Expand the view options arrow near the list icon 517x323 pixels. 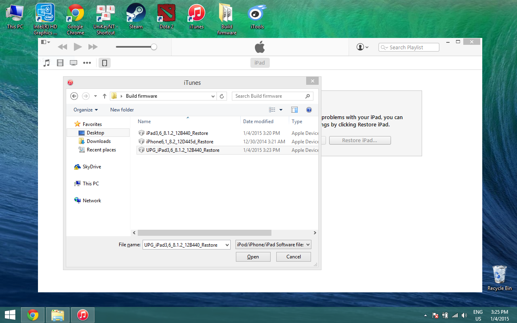click(x=281, y=109)
